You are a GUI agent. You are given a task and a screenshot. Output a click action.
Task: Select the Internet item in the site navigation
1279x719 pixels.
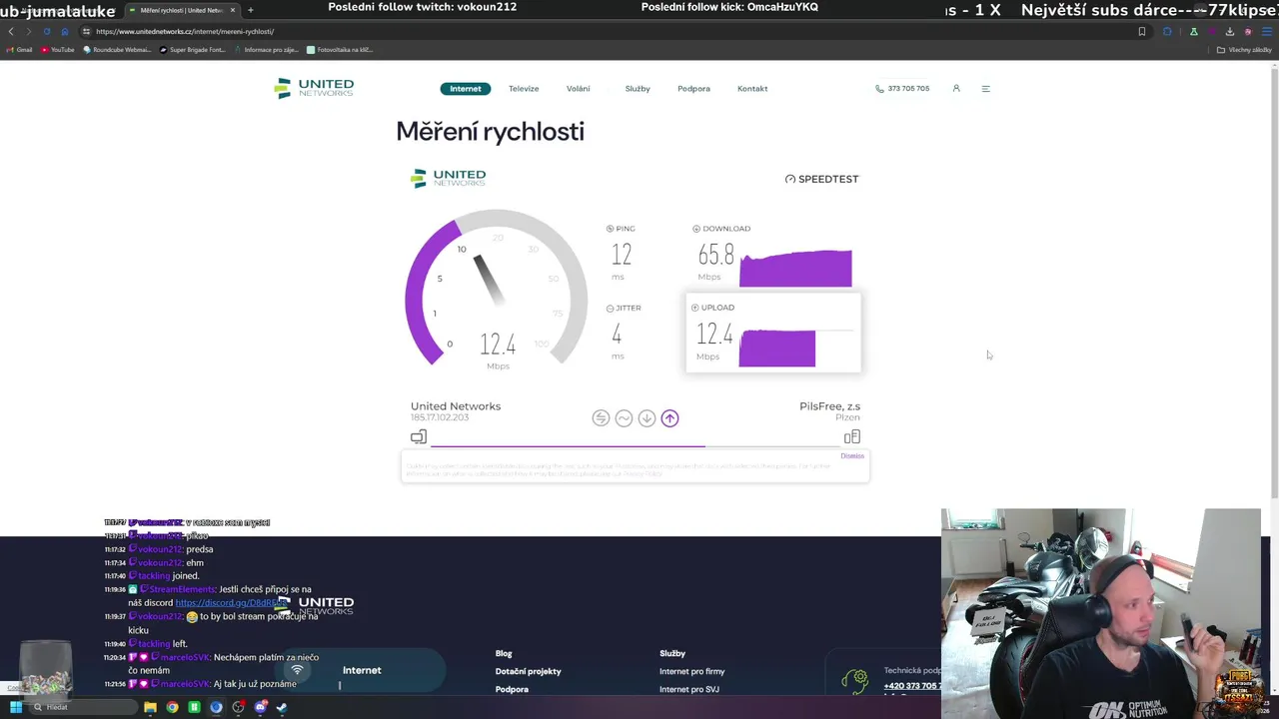point(465,89)
